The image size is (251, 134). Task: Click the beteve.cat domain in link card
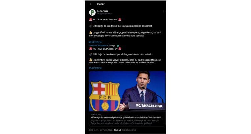(95, 115)
